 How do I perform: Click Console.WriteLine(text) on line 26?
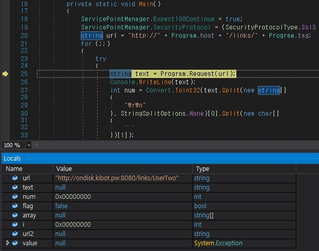[152, 82]
